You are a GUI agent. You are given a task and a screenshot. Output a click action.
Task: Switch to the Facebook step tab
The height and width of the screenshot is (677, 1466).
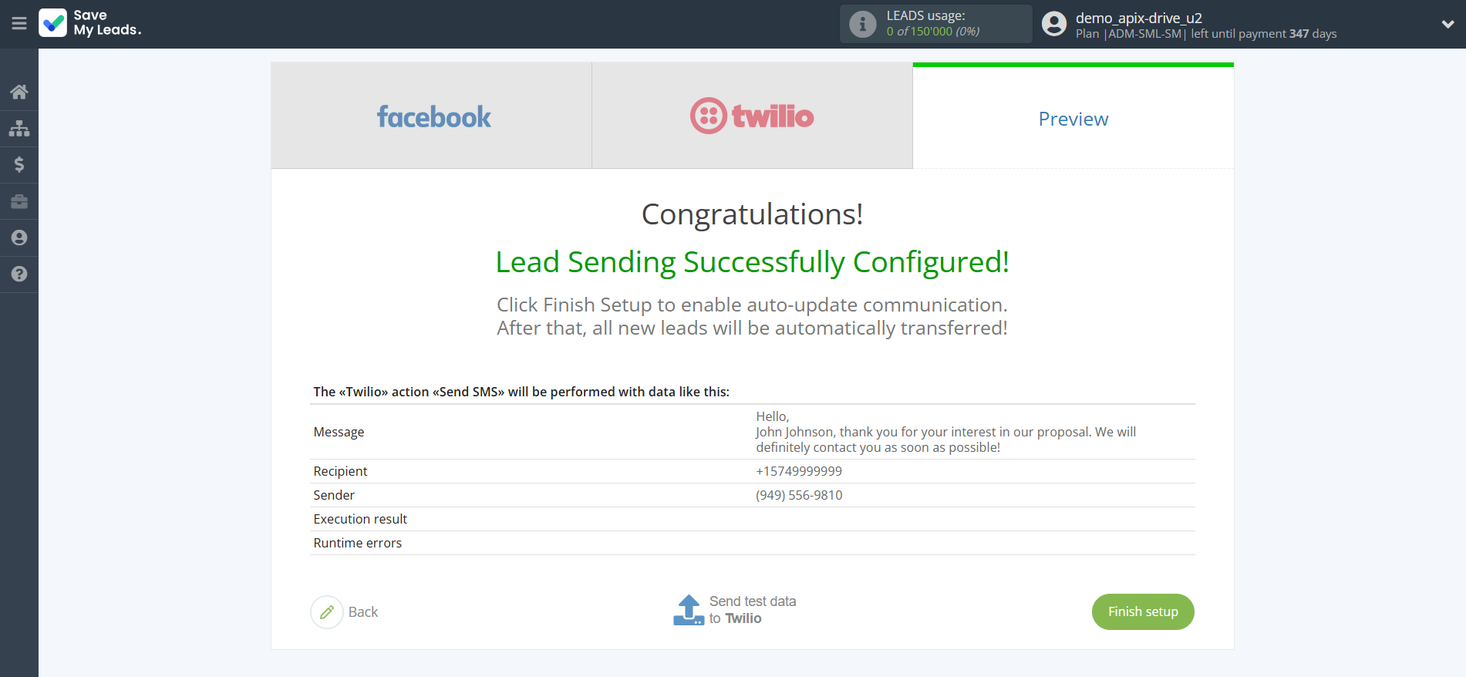tap(432, 116)
